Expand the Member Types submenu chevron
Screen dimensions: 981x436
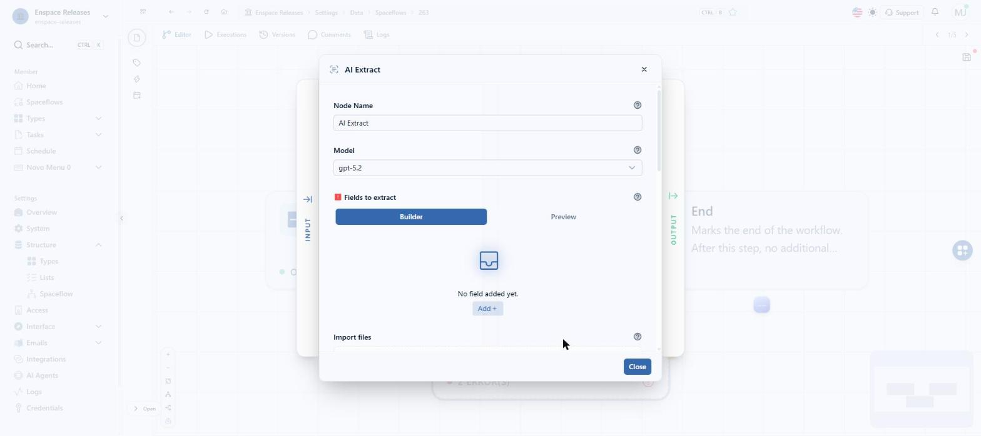coord(98,119)
